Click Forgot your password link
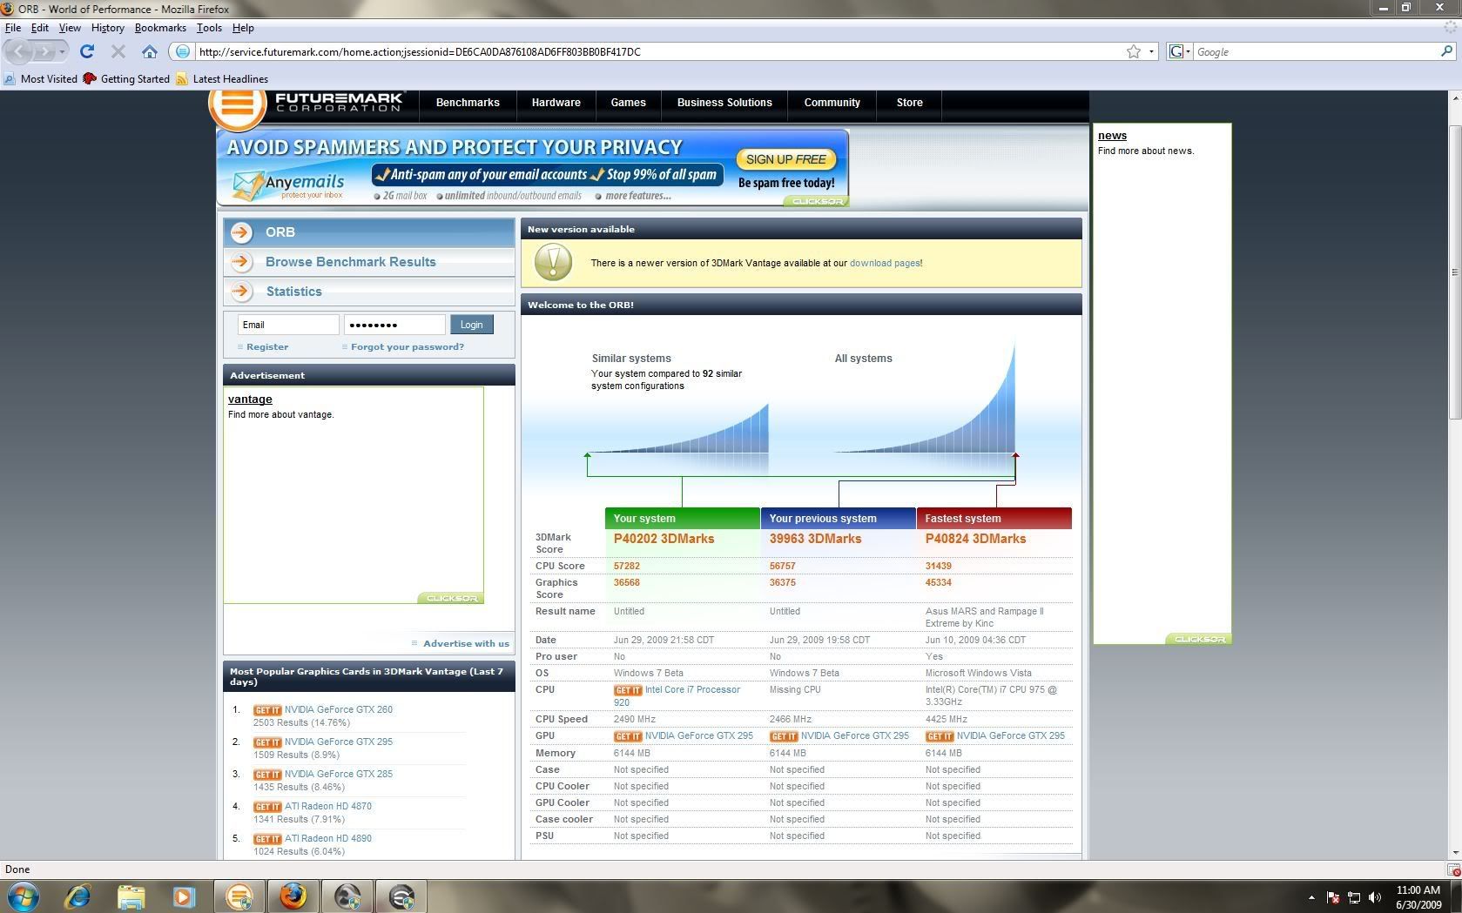 click(x=408, y=346)
